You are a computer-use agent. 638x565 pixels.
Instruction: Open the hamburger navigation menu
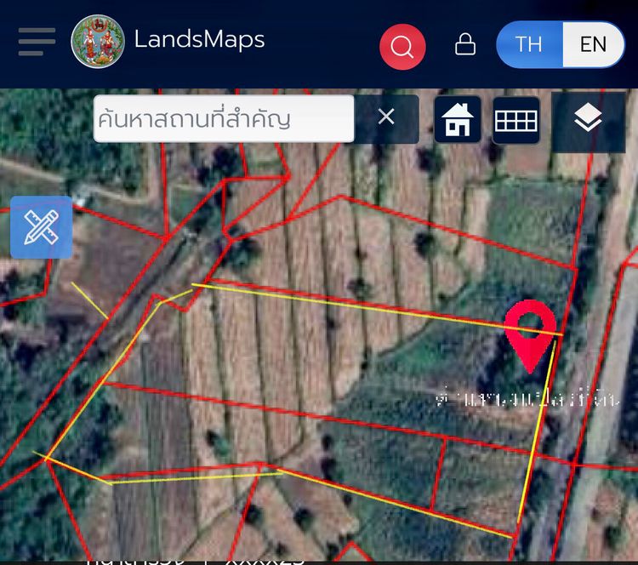(37, 42)
